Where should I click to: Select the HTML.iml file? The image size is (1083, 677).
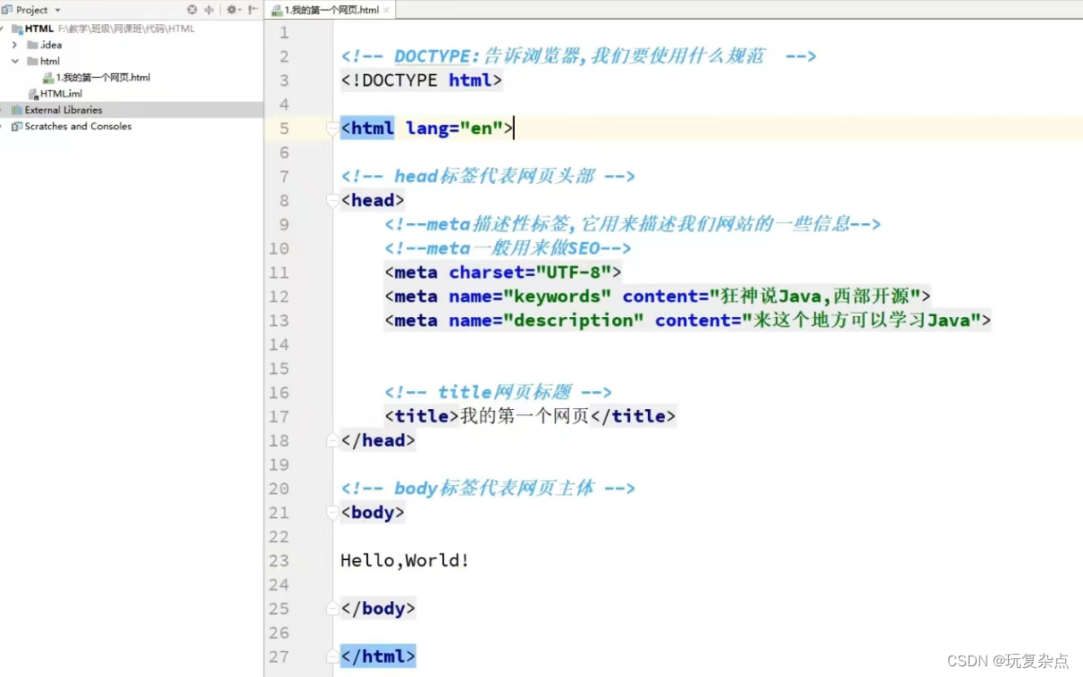(x=61, y=94)
